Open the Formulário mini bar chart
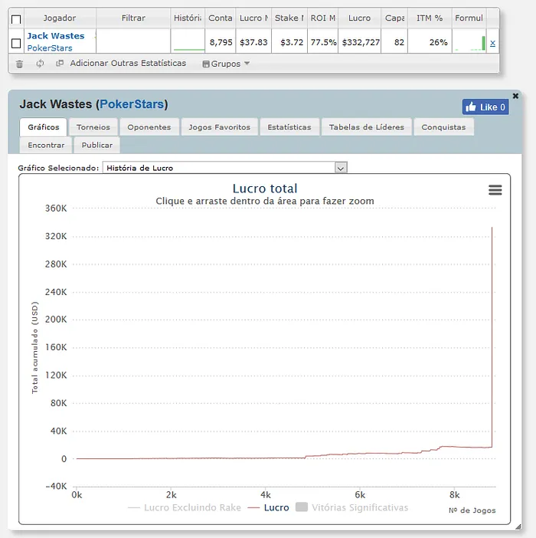Image resolution: width=536 pixels, height=538 pixels. click(470, 43)
